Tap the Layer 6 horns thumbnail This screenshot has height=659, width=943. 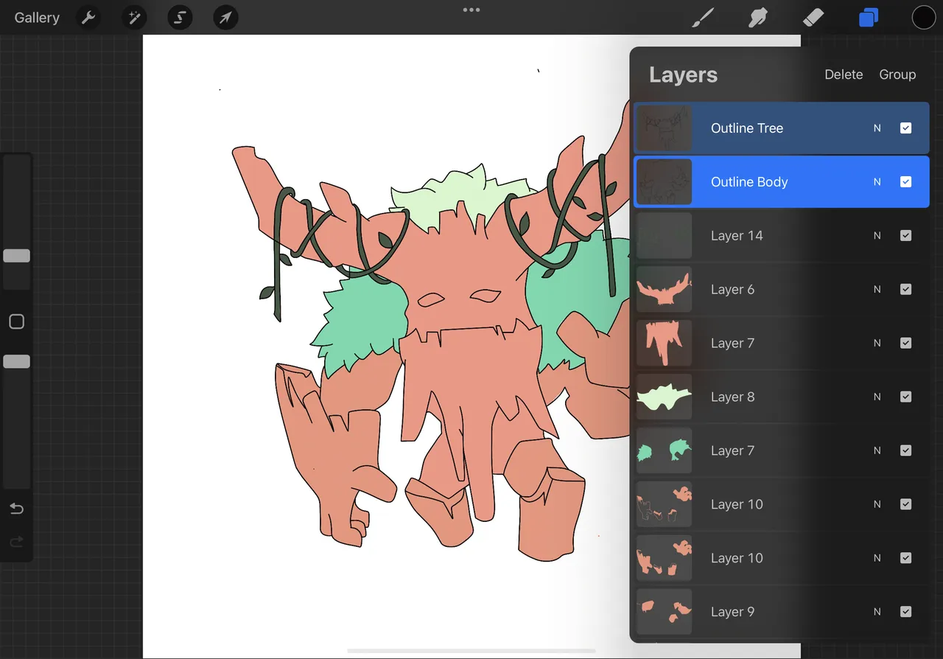664,290
